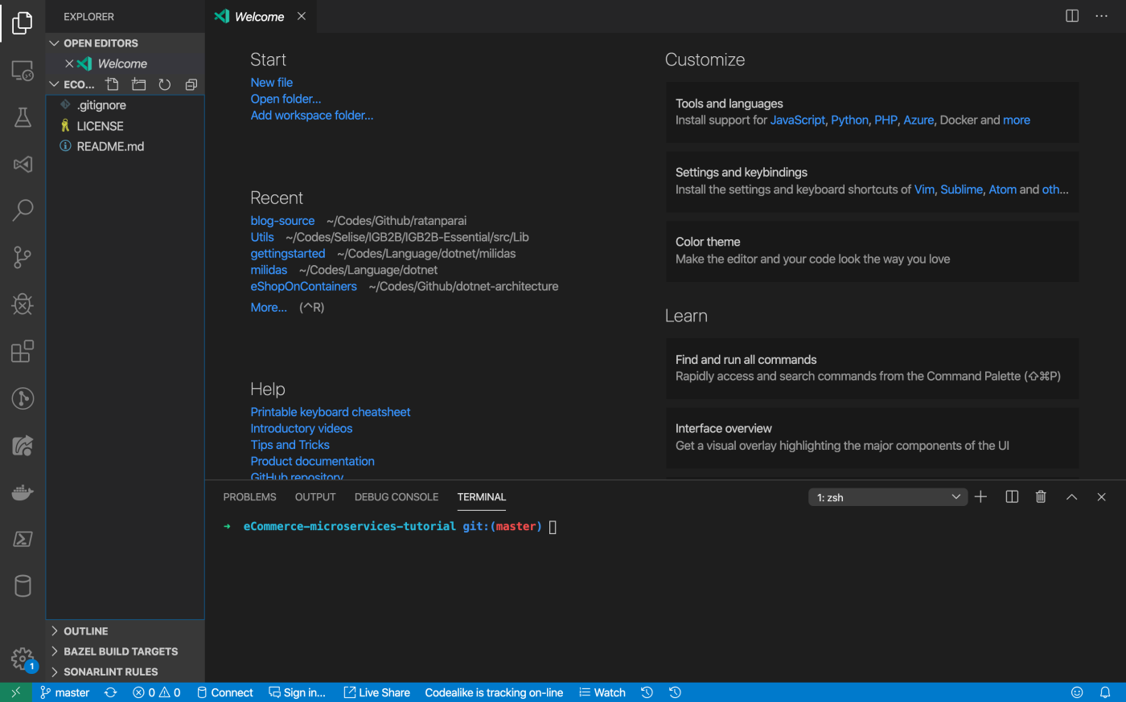This screenshot has width=1126, height=702.
Task: Select the database icon in the activity bar
Action: [22, 586]
